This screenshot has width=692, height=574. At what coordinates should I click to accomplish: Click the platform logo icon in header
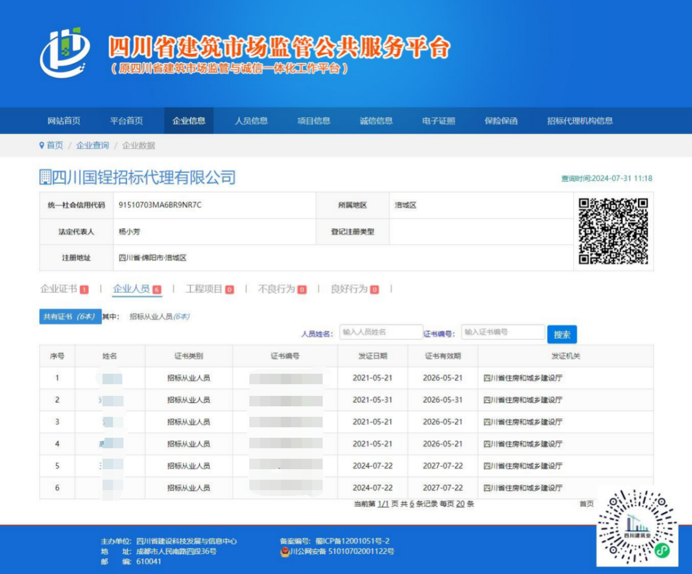click(65, 52)
